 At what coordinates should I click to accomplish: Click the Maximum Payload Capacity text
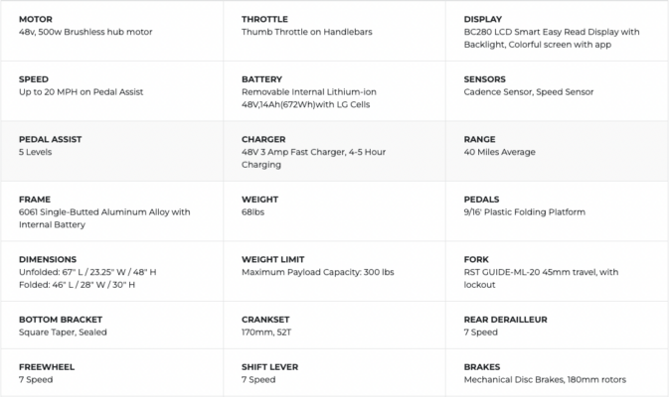(317, 272)
